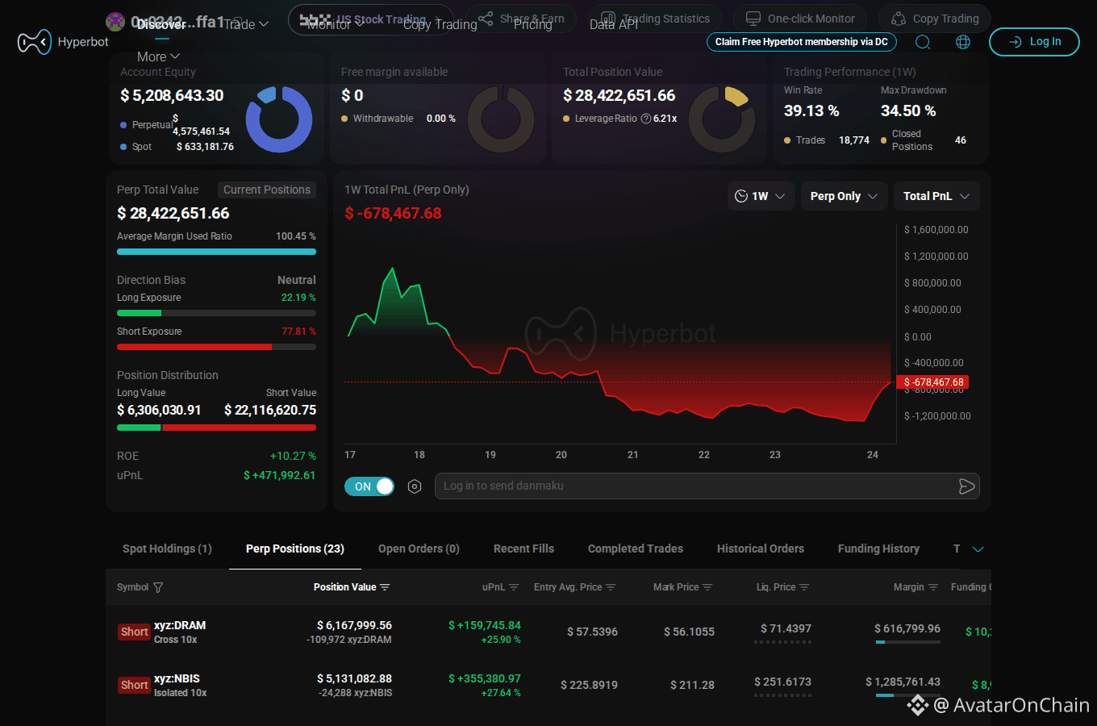Open danmaku settings hexagon icon
The height and width of the screenshot is (726, 1097).
pos(415,486)
